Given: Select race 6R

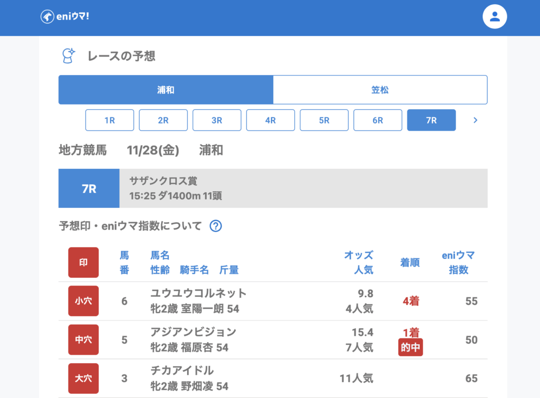Looking at the screenshot, I should pos(378,120).
